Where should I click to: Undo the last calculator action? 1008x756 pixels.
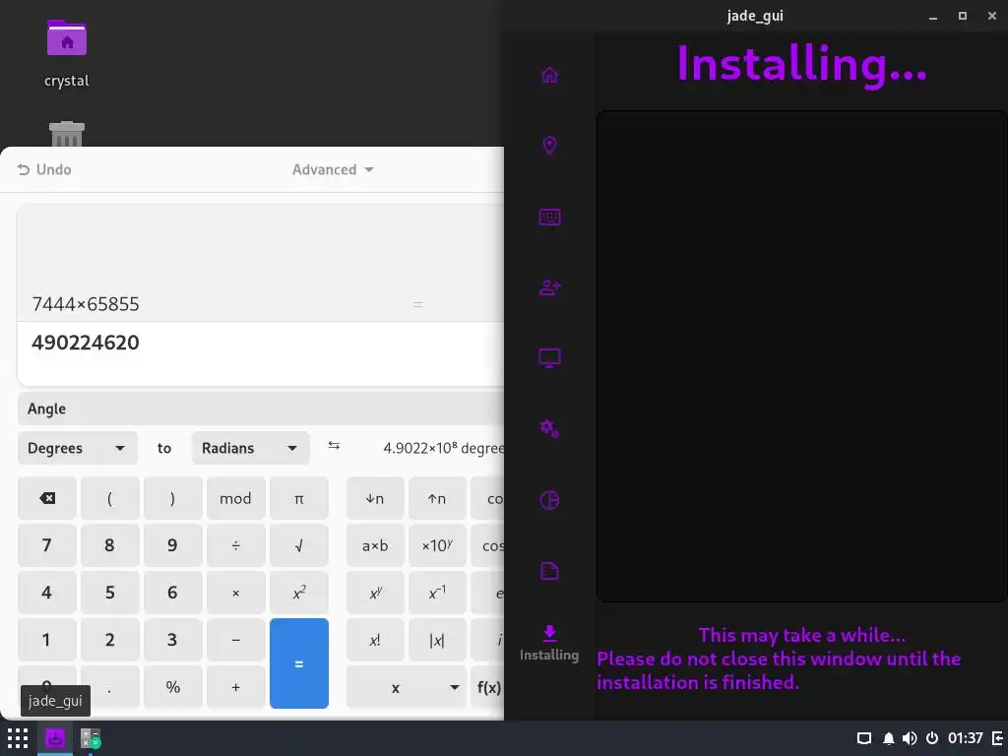pyautogui.click(x=43, y=169)
